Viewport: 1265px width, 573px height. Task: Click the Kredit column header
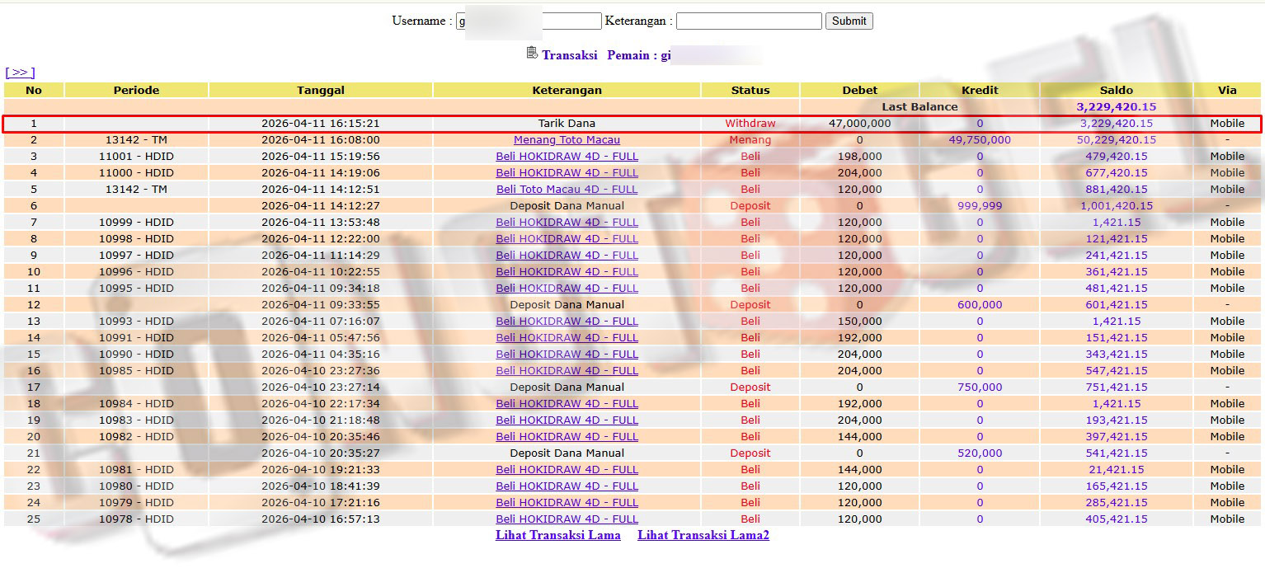coord(980,91)
